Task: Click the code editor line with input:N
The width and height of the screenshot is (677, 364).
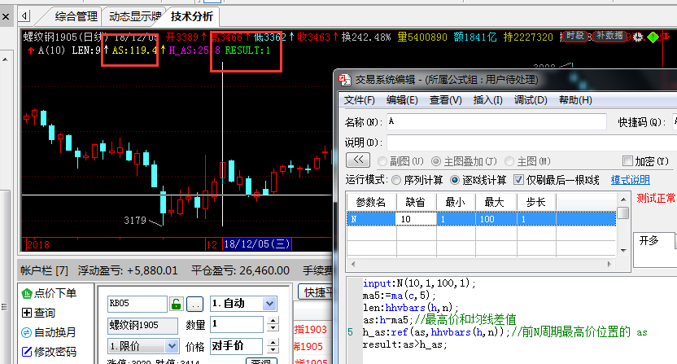Action: (x=419, y=283)
